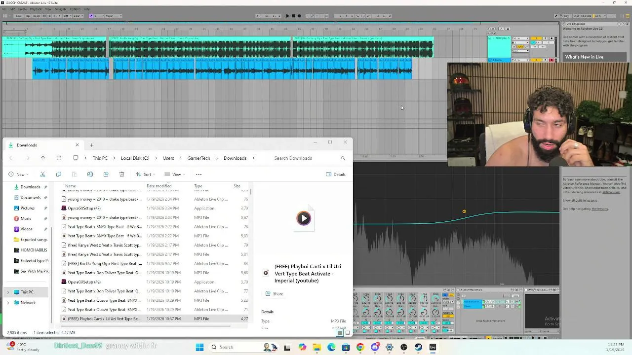Open Ableton's File menu
Image resolution: width=632 pixels, height=355 pixels.
pyautogui.click(x=4, y=9)
